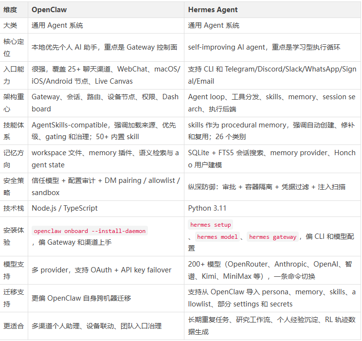362x341 pixels.
Task: Click the 安全策略 row label
Action: (x=14, y=186)
